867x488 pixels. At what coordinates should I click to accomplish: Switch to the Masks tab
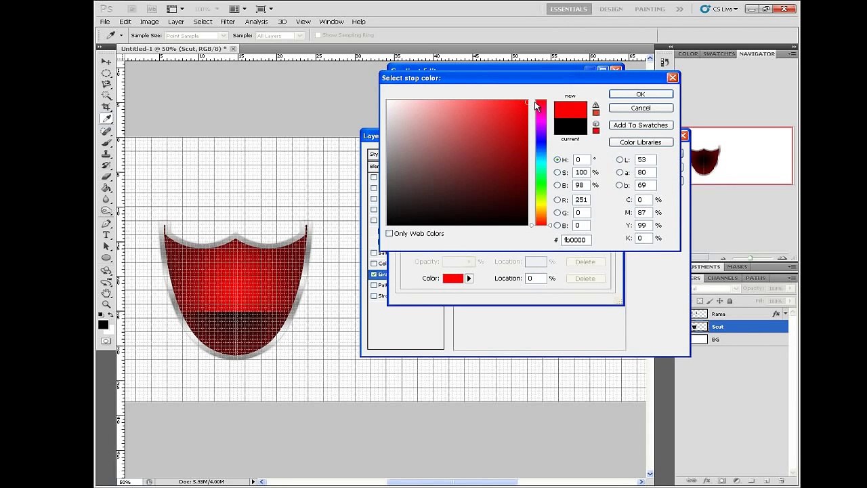(x=736, y=267)
